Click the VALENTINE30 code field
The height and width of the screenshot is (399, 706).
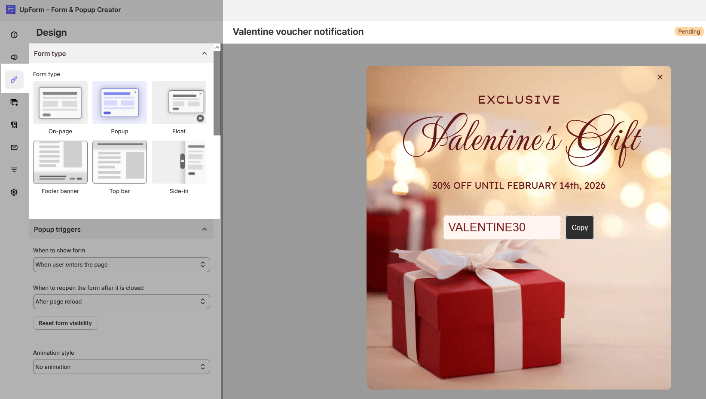[x=502, y=227]
